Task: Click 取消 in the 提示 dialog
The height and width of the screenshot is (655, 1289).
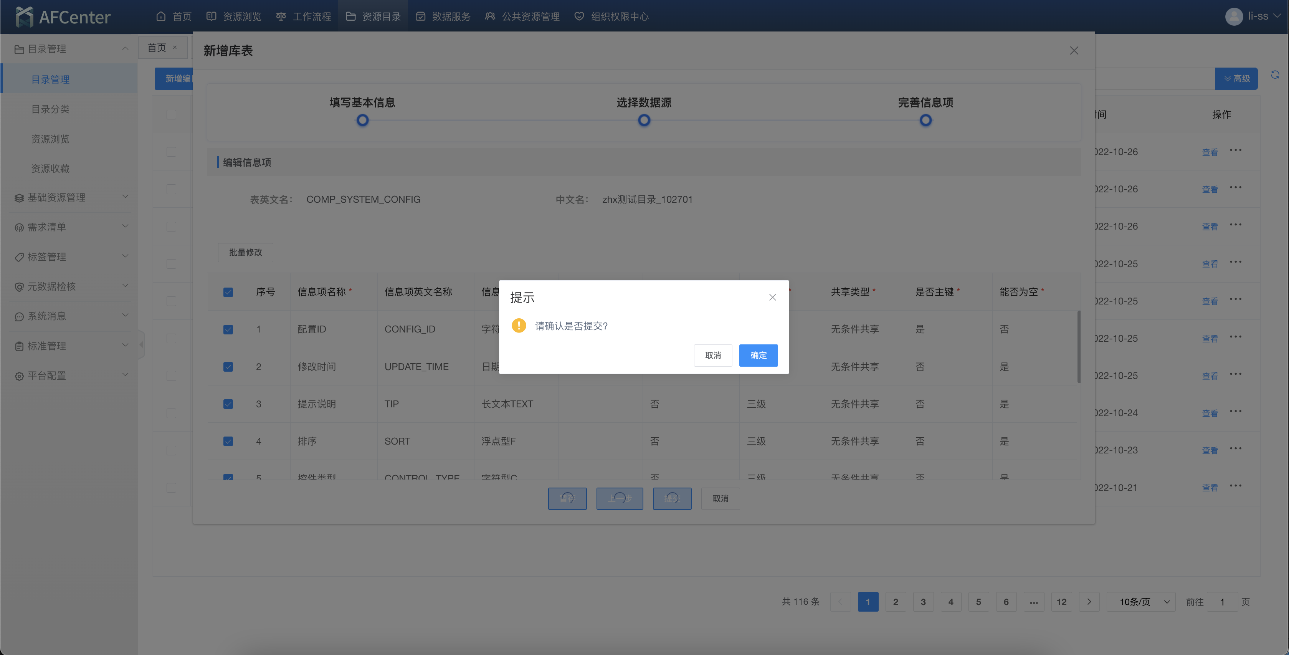Action: click(x=712, y=355)
